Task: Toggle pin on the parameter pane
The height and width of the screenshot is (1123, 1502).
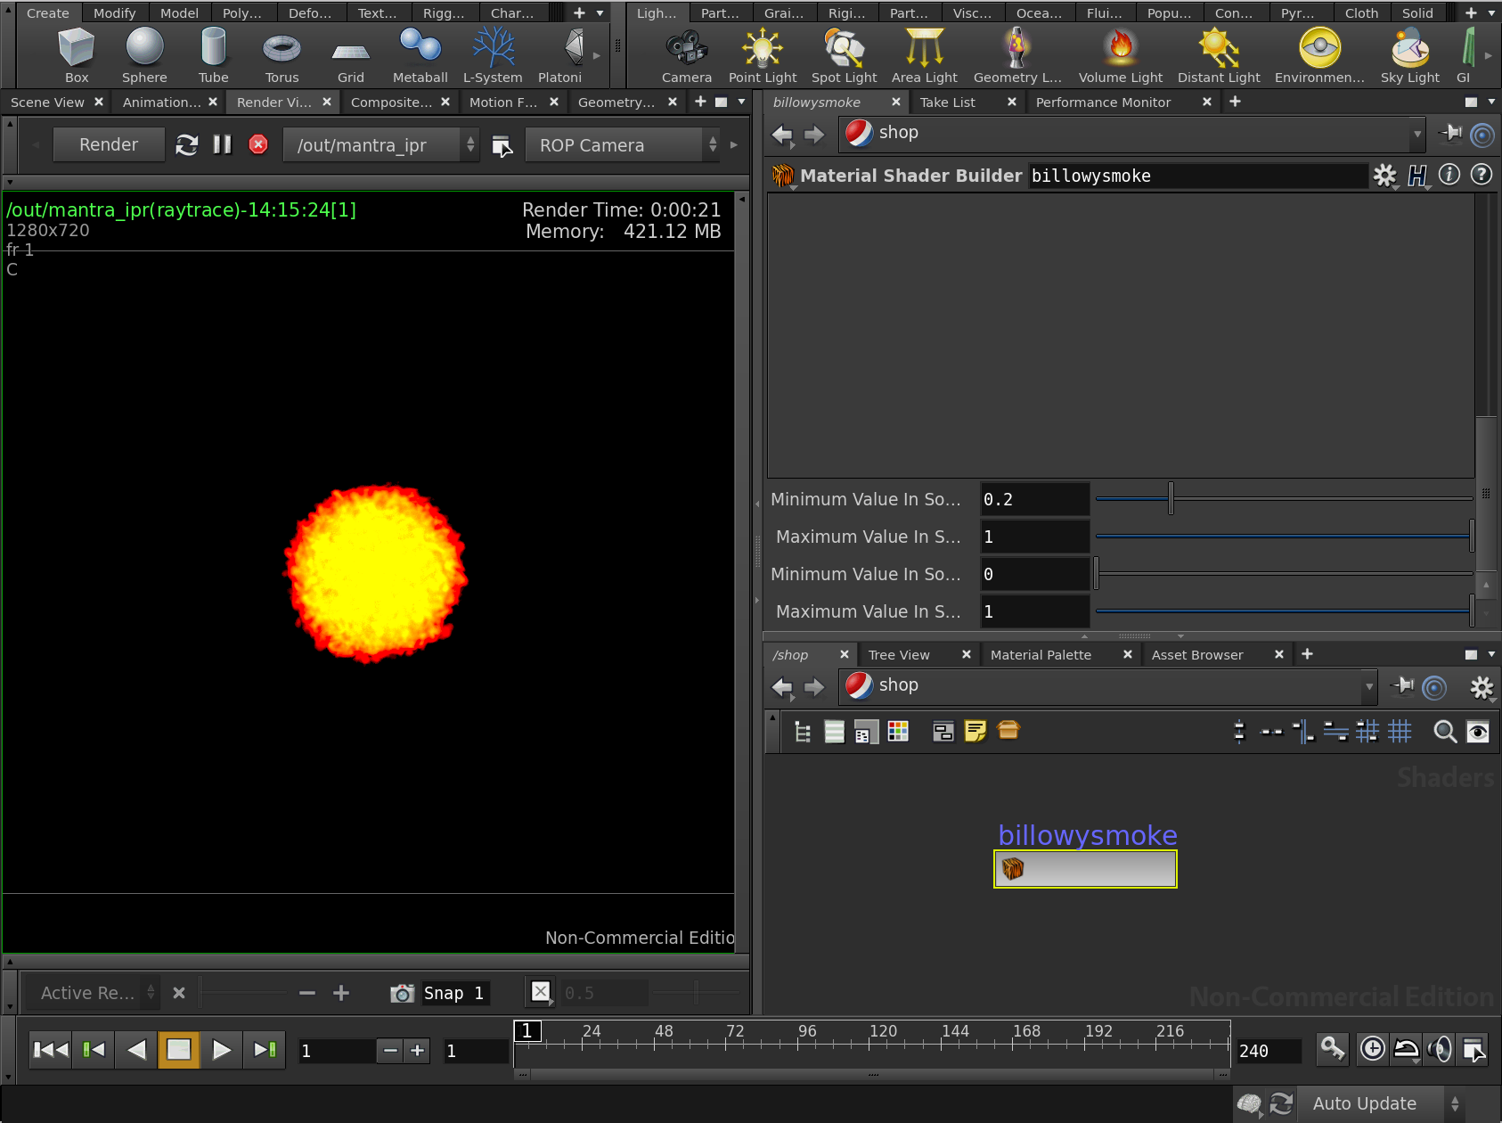Action: coord(1451,134)
